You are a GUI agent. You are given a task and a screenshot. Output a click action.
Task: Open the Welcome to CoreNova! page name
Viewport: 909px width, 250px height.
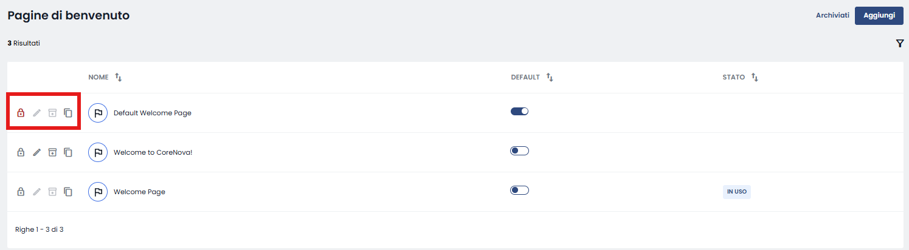pyautogui.click(x=153, y=152)
